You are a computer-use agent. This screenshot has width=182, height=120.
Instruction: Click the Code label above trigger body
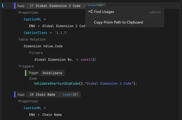point(33,79)
